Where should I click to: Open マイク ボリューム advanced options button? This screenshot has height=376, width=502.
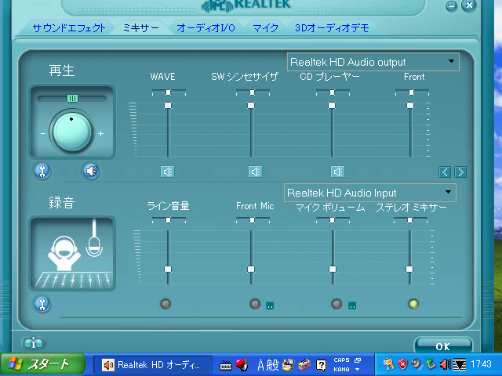click(x=352, y=305)
